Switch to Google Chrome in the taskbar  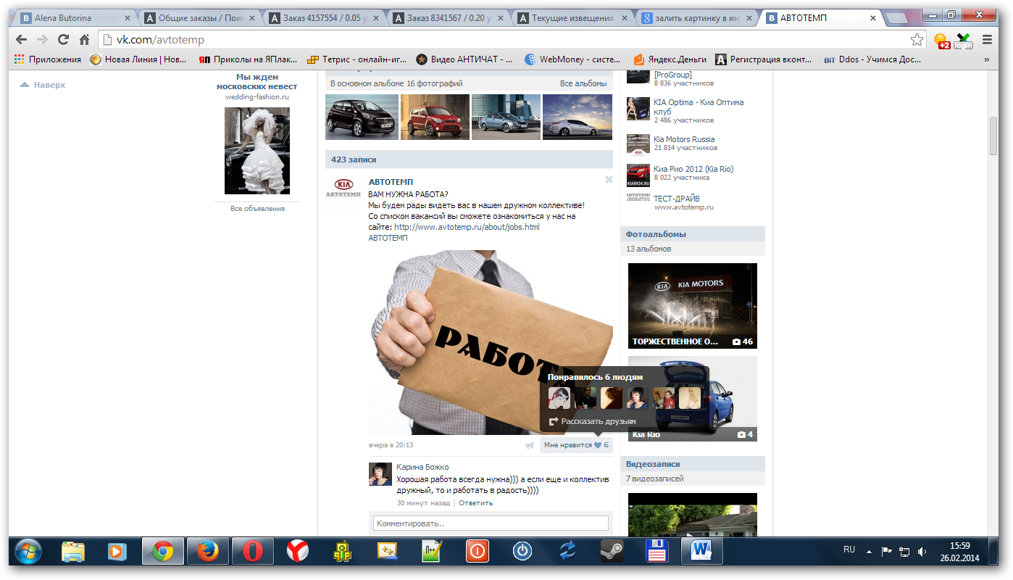coord(162,552)
